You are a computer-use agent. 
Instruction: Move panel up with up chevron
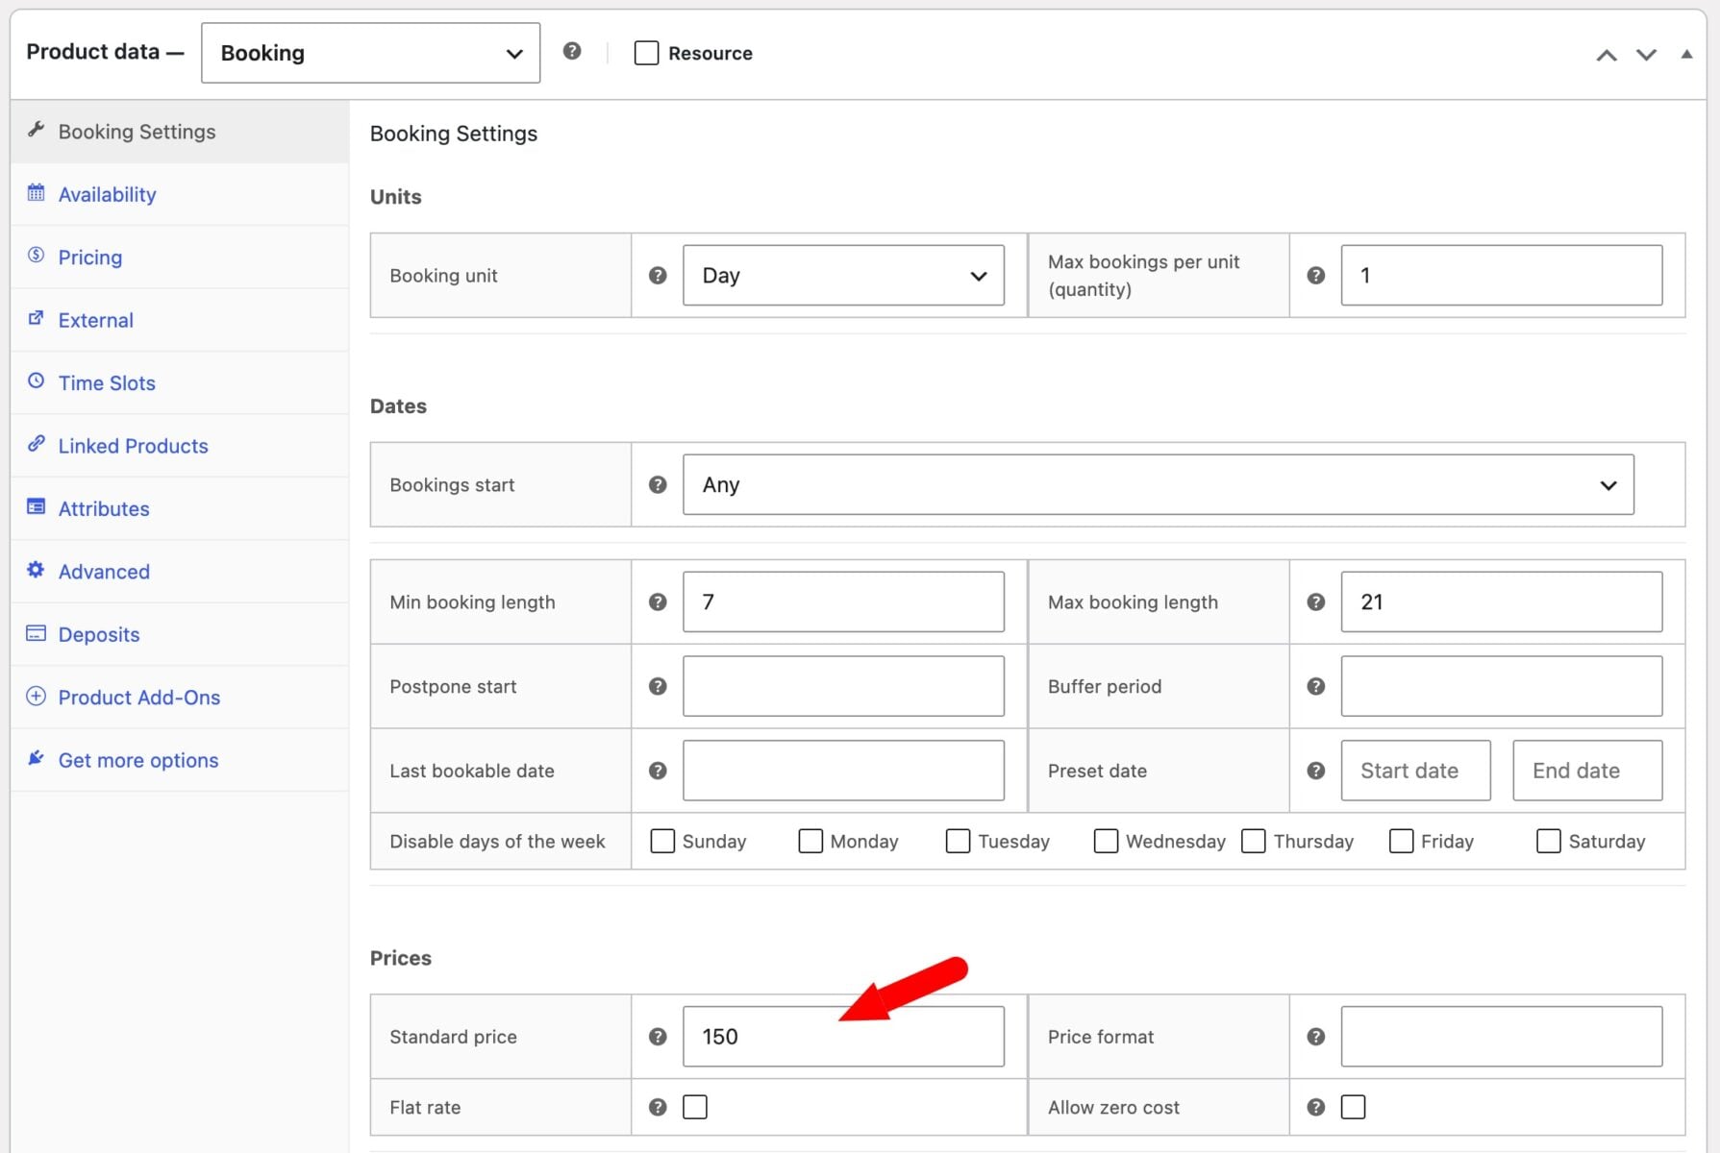pos(1607,55)
